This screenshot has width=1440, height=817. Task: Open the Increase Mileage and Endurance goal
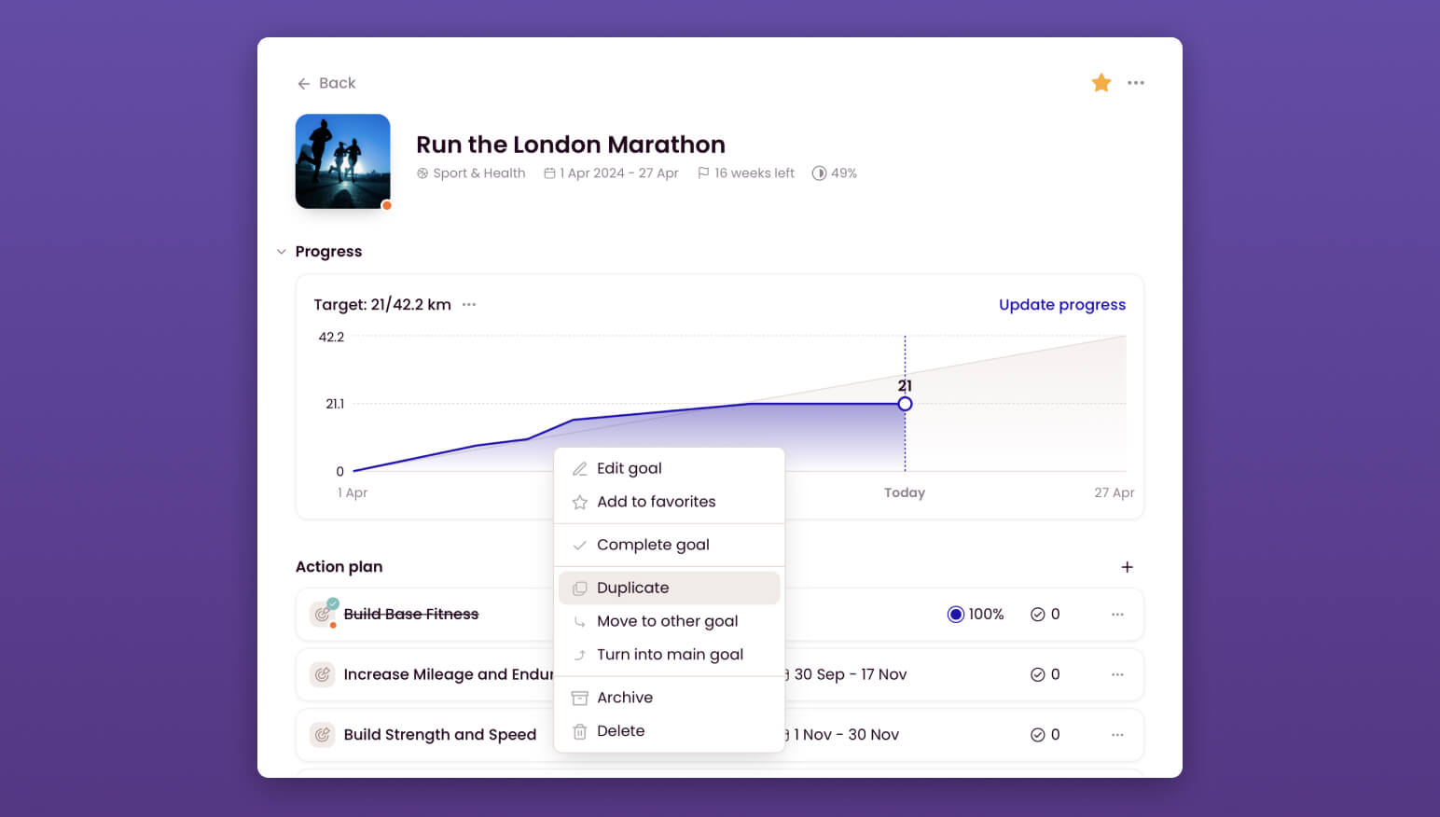pos(448,674)
